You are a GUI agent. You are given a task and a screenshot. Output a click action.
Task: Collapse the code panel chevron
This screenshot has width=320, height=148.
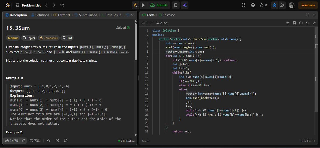tap(314, 15)
